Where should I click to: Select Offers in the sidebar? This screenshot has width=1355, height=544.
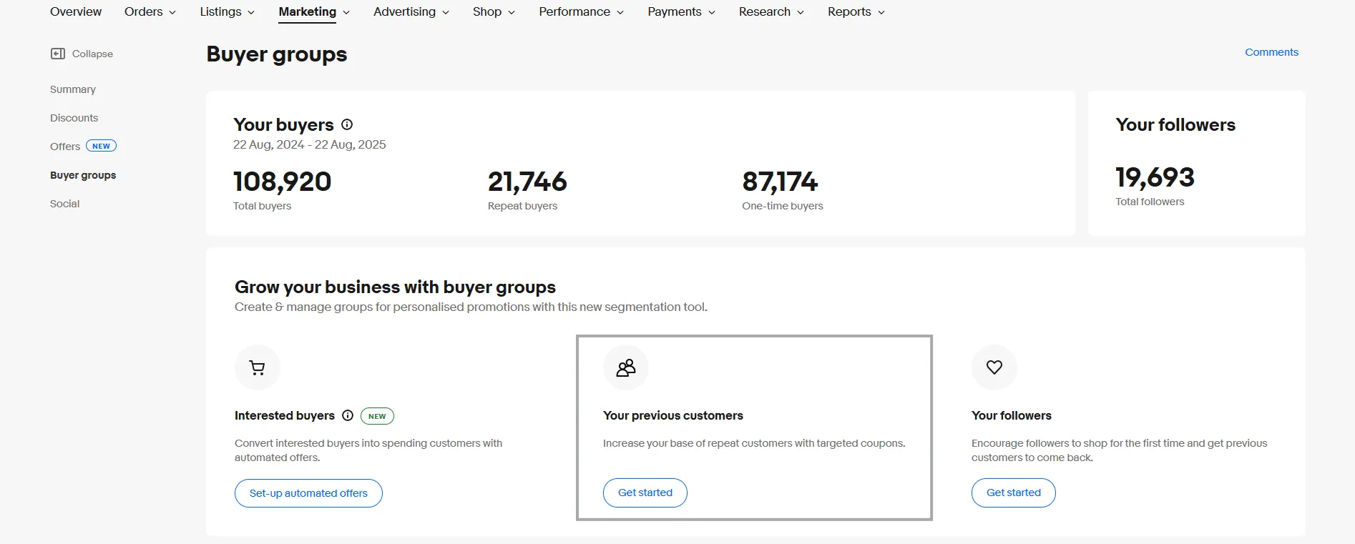point(65,147)
